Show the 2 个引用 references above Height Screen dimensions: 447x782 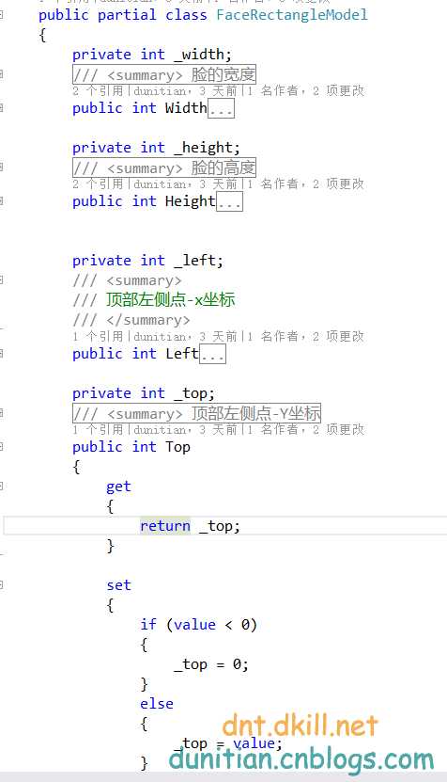coord(97,184)
